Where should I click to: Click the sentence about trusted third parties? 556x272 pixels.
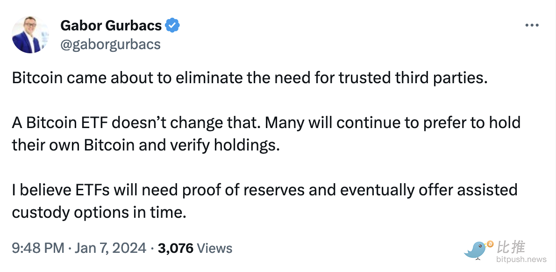(x=249, y=78)
